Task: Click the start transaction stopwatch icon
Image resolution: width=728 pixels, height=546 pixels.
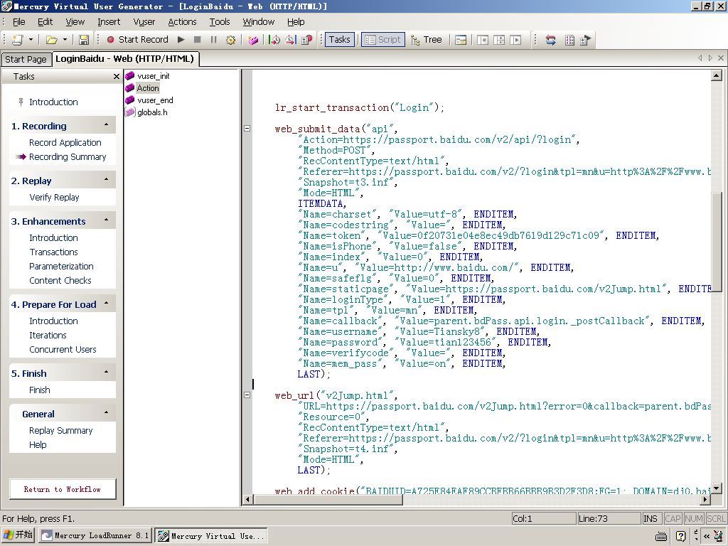Action: [274, 40]
